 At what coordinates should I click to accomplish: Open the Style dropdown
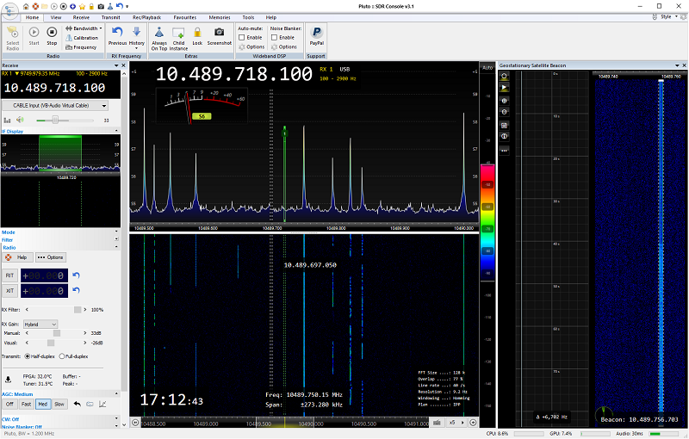point(669,16)
